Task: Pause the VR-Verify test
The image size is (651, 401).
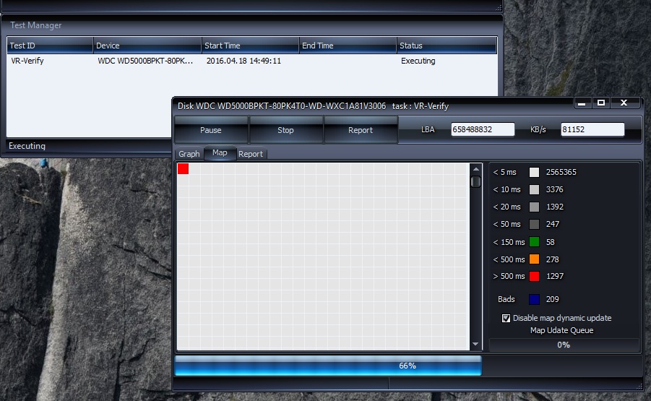Action: [x=210, y=130]
